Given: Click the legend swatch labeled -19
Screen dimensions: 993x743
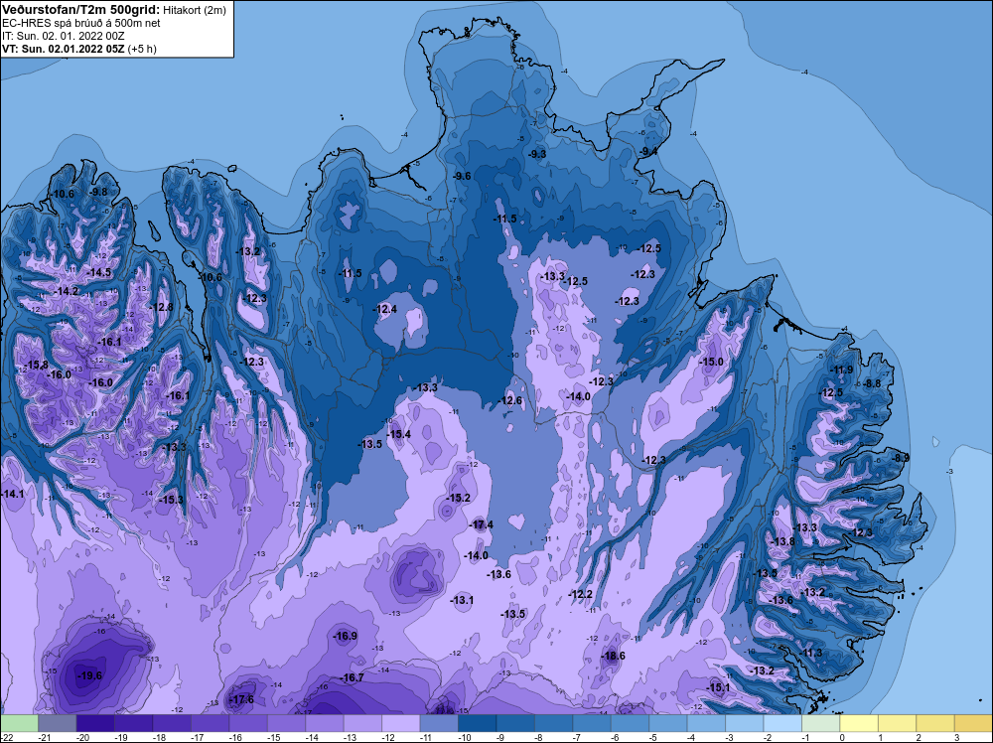Looking at the screenshot, I should (134, 723).
